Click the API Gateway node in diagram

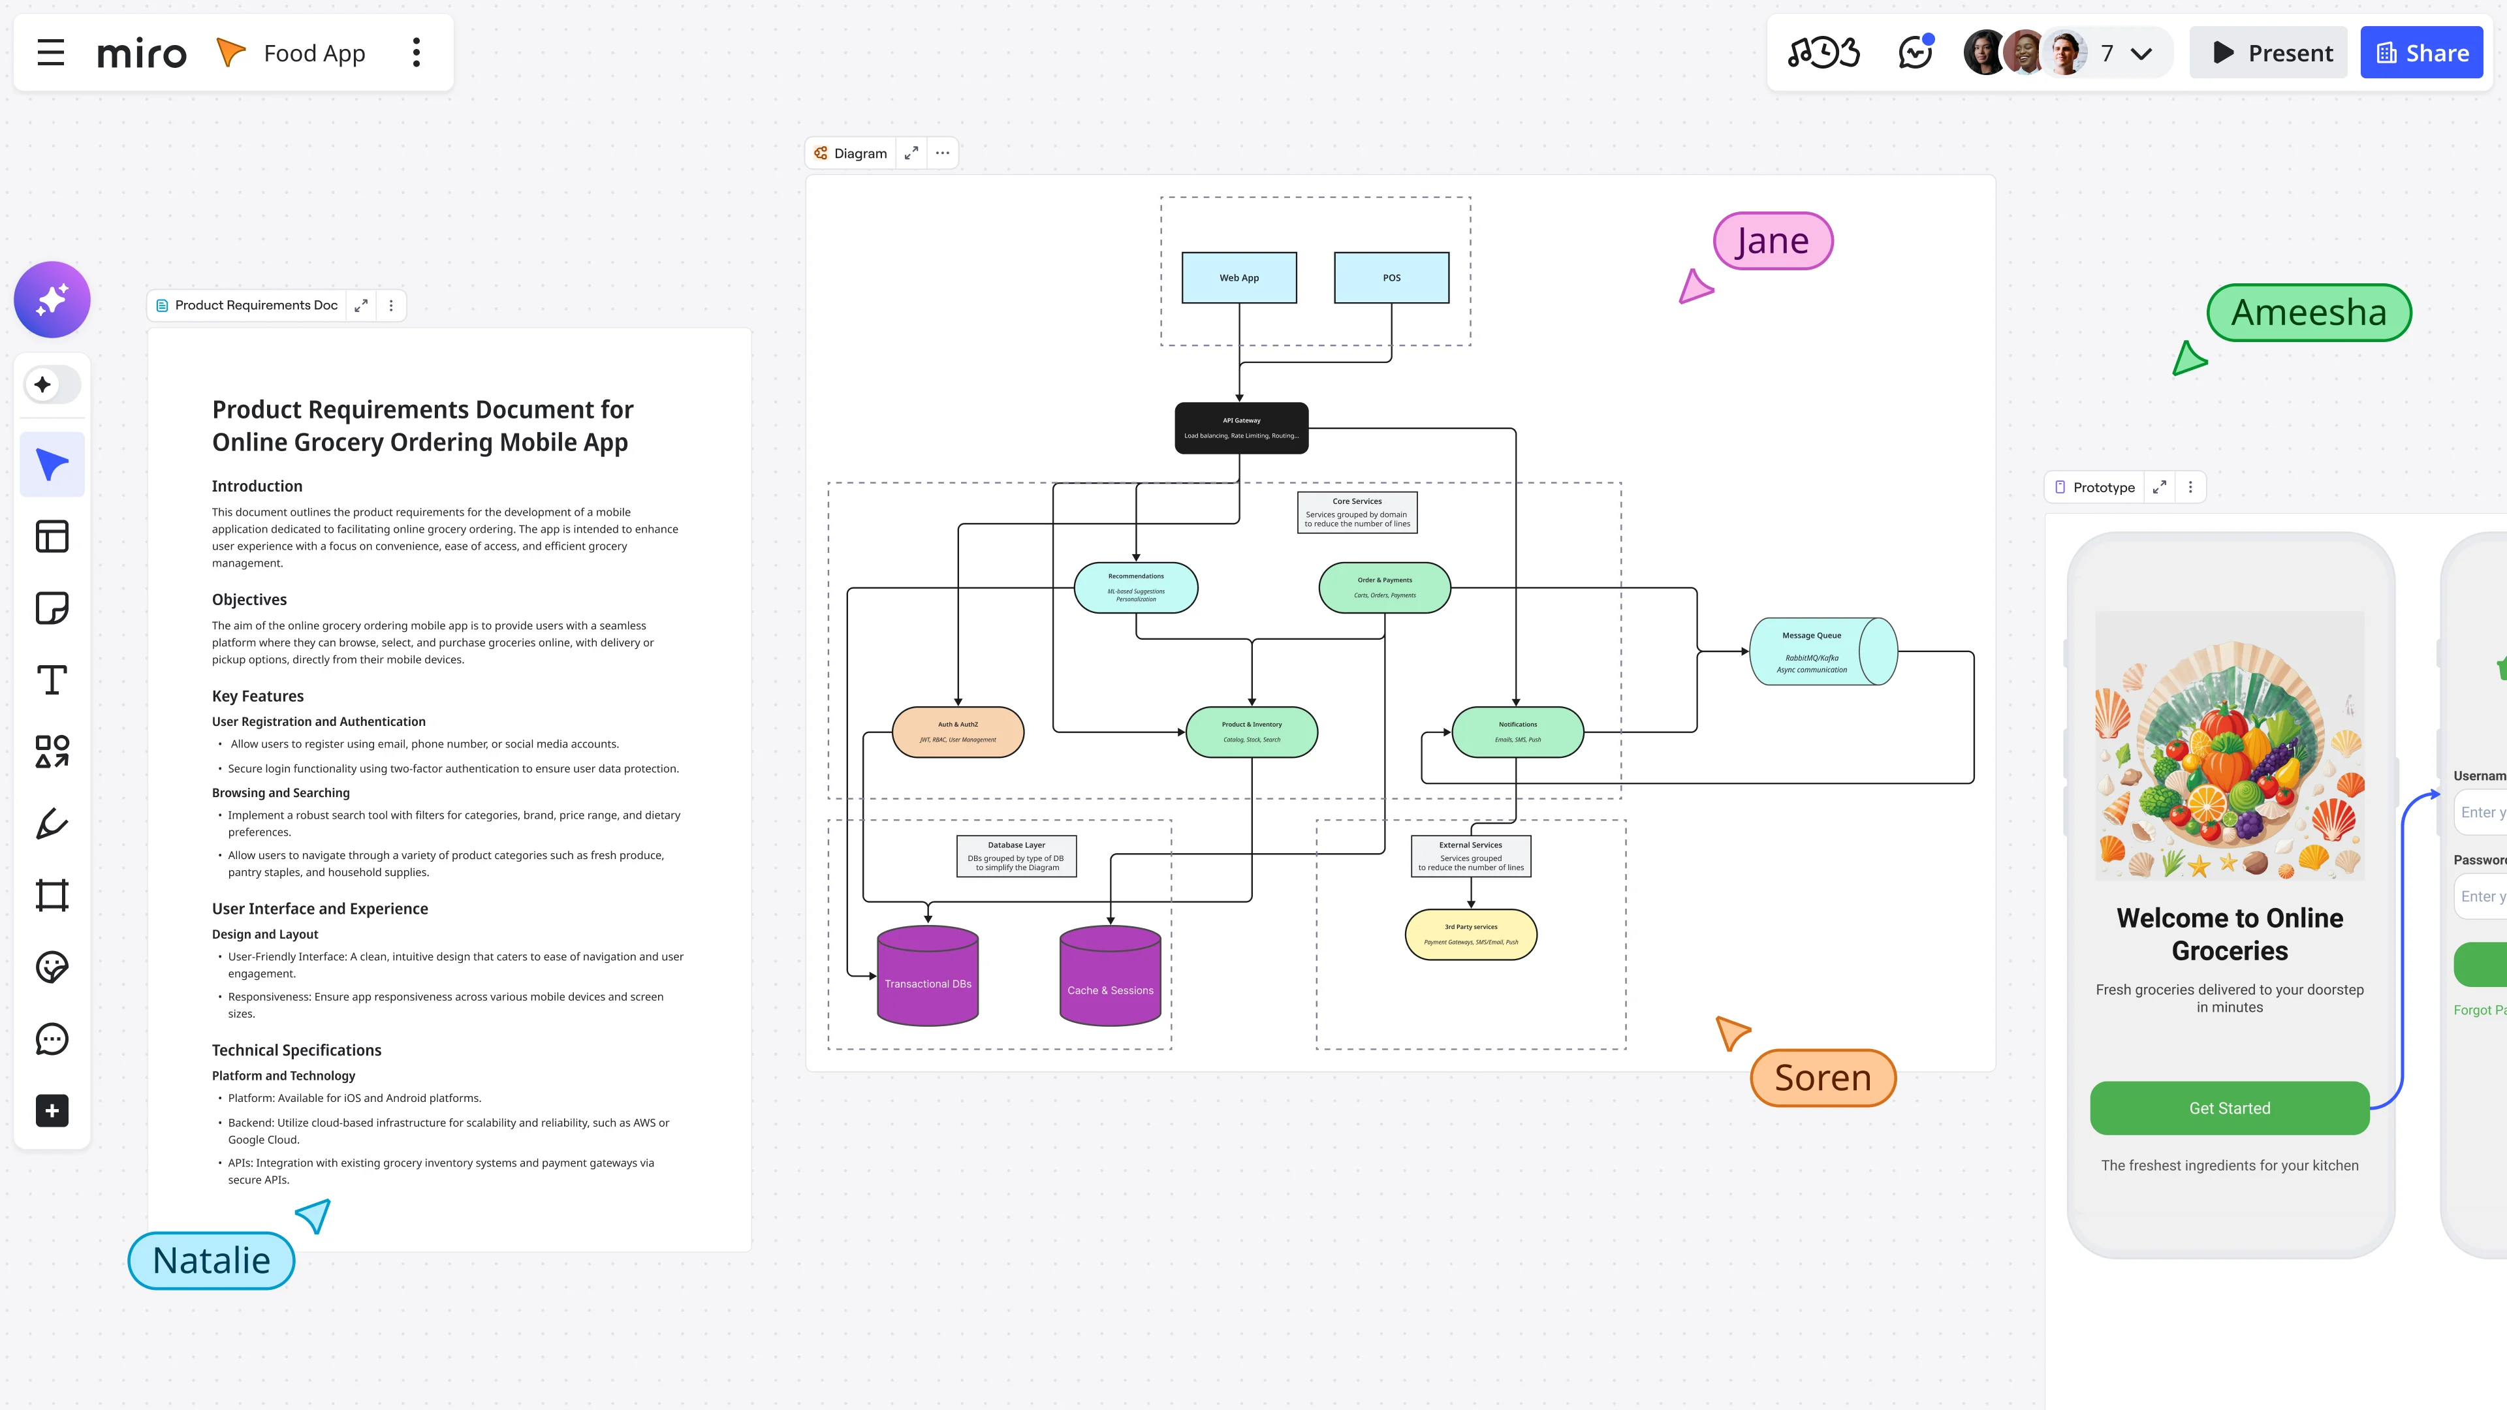(1241, 428)
